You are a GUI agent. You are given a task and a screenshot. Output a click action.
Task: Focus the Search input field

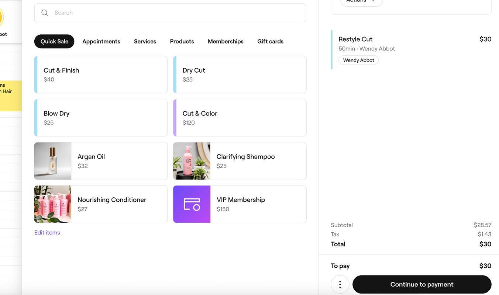coord(177,13)
